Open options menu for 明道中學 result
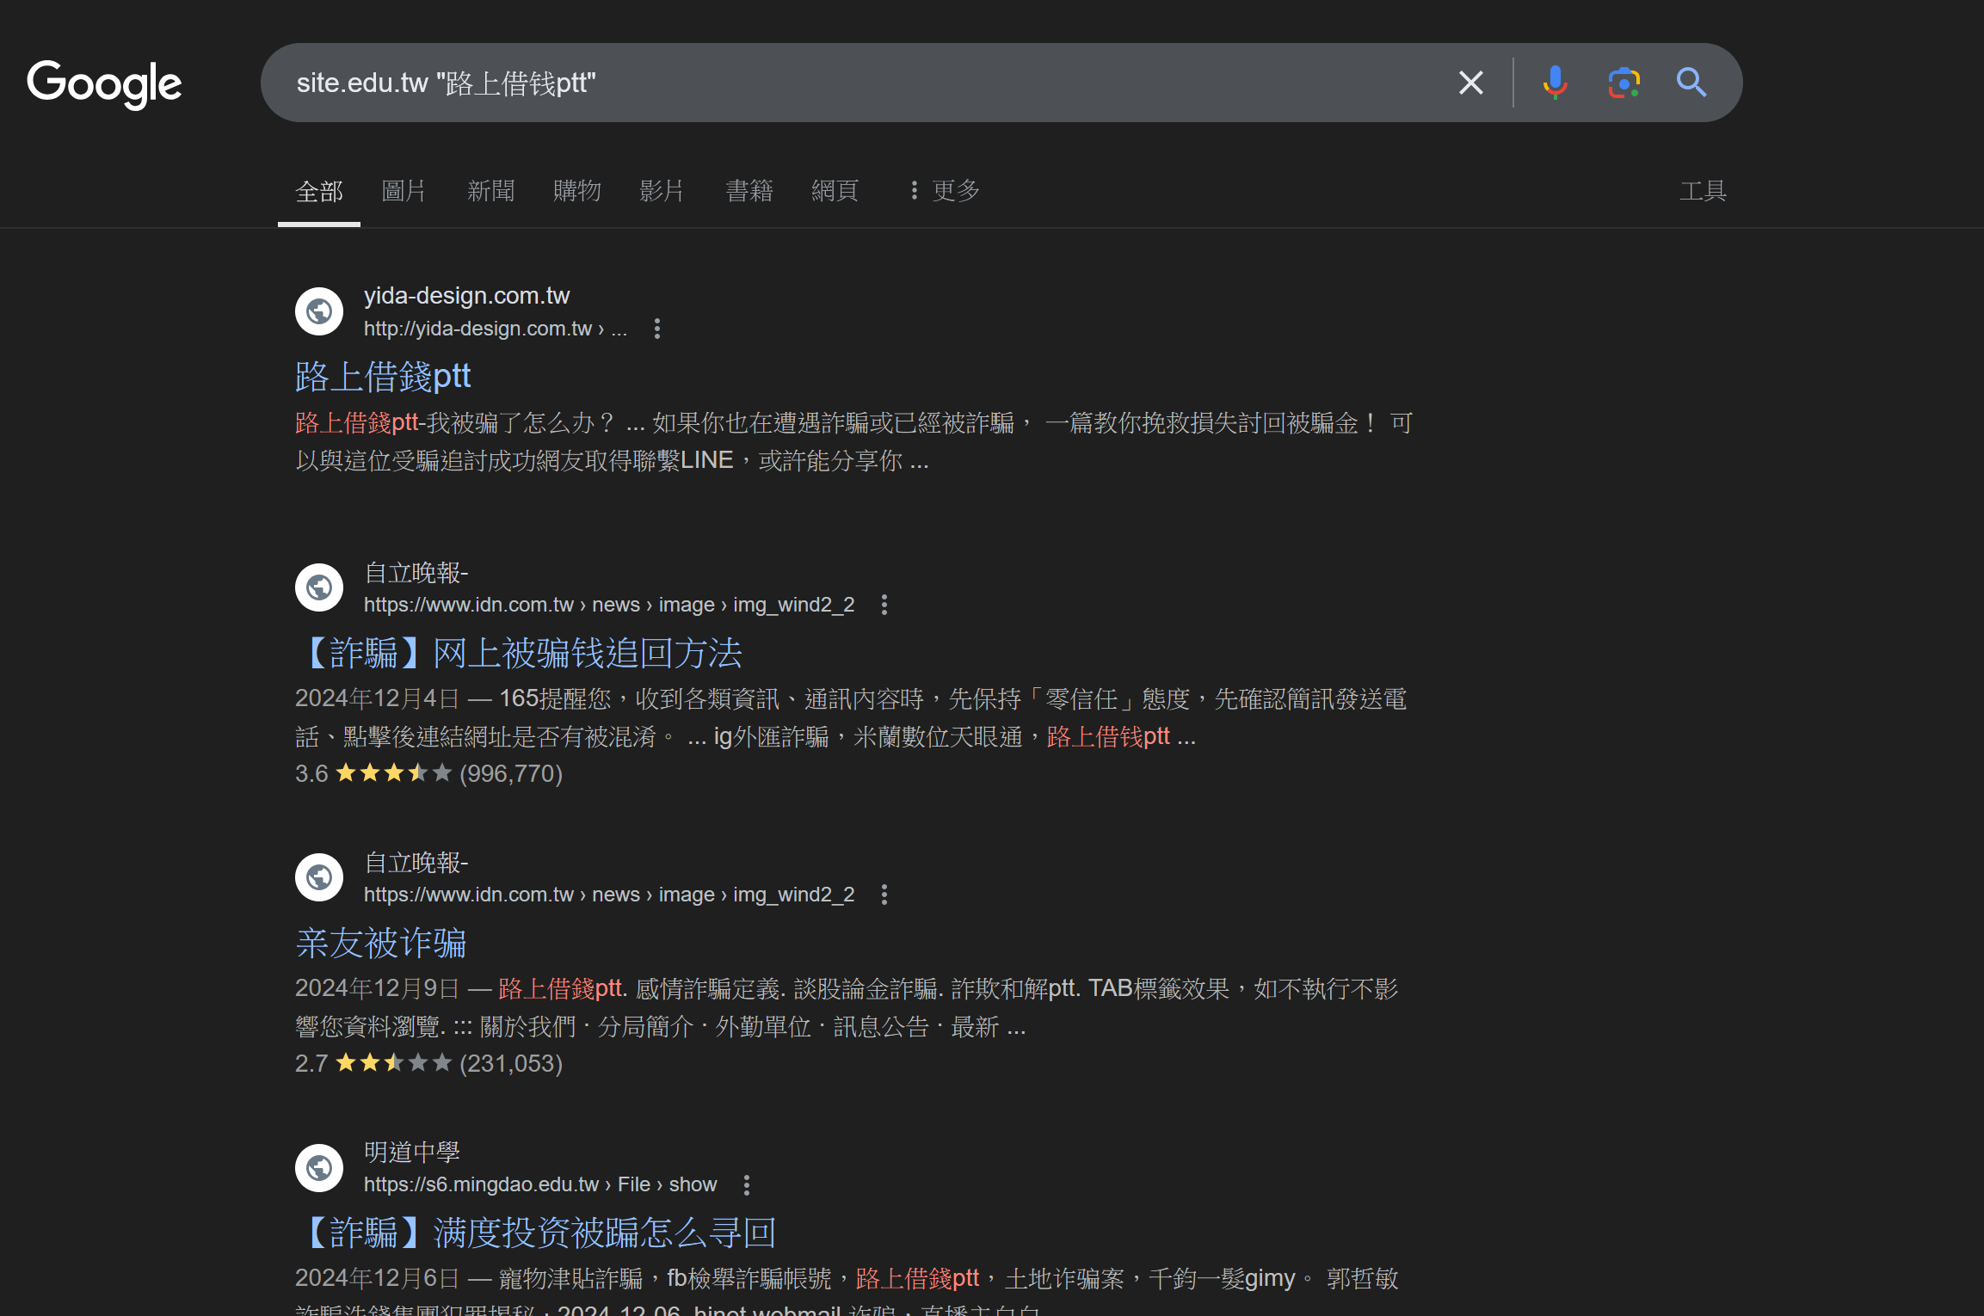1984x1316 pixels. tap(747, 1185)
